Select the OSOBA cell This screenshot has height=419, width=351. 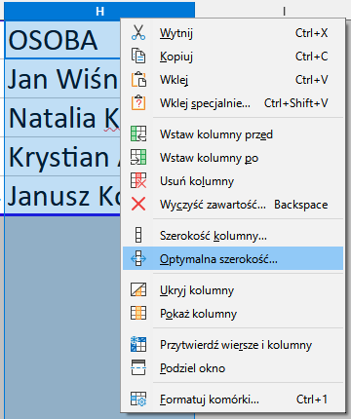point(62,40)
